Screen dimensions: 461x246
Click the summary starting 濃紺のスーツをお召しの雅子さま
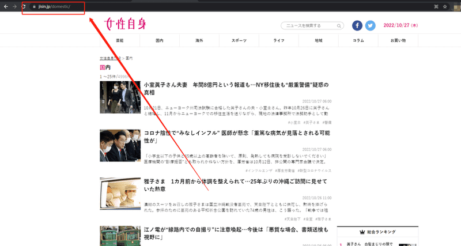[x=236, y=207]
